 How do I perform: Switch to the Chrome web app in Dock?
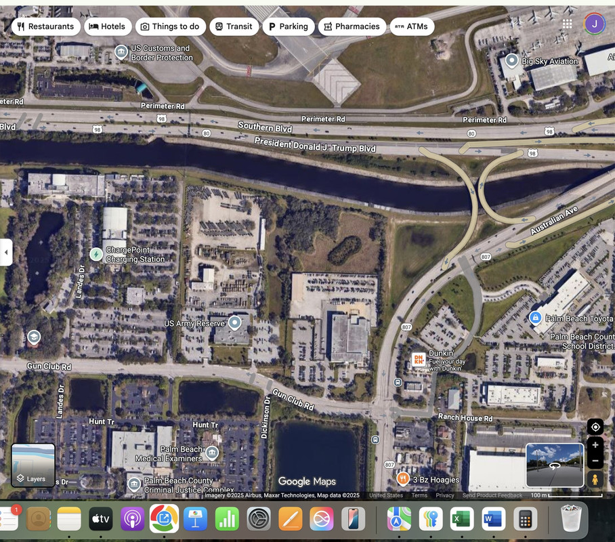click(x=164, y=519)
